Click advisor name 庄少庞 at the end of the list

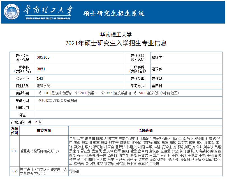pos(154,164)
